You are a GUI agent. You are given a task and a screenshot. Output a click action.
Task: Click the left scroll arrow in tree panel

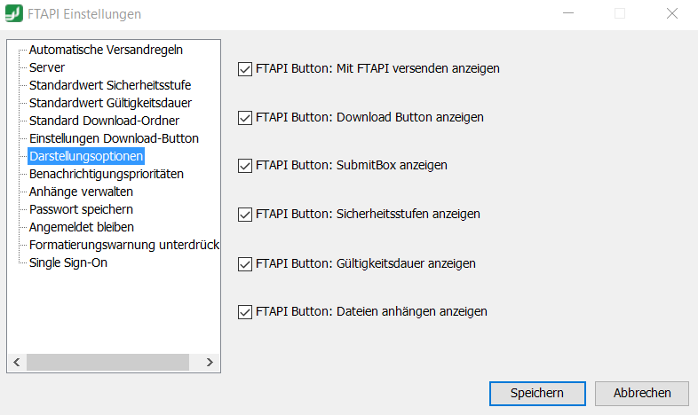tap(17, 362)
